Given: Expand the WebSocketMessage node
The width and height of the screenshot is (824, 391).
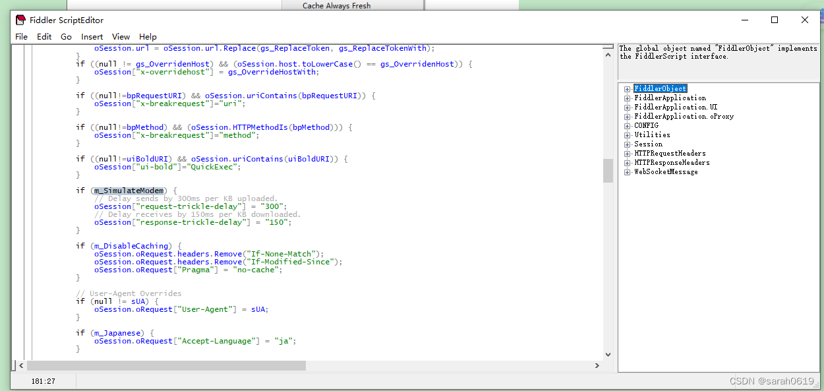Looking at the screenshot, I should tap(628, 171).
